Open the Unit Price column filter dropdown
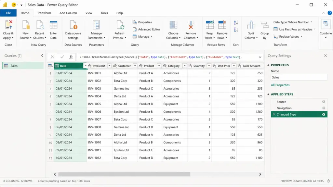 click(234, 66)
